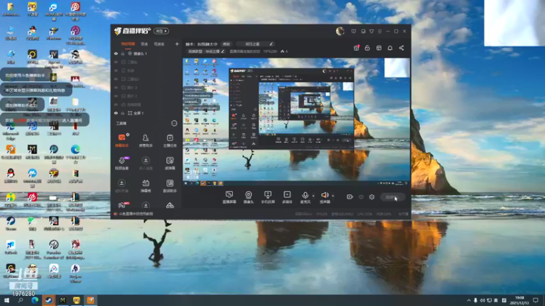Toggle visibility of the second source row
The height and width of the screenshot is (306, 545).
(x=116, y=62)
